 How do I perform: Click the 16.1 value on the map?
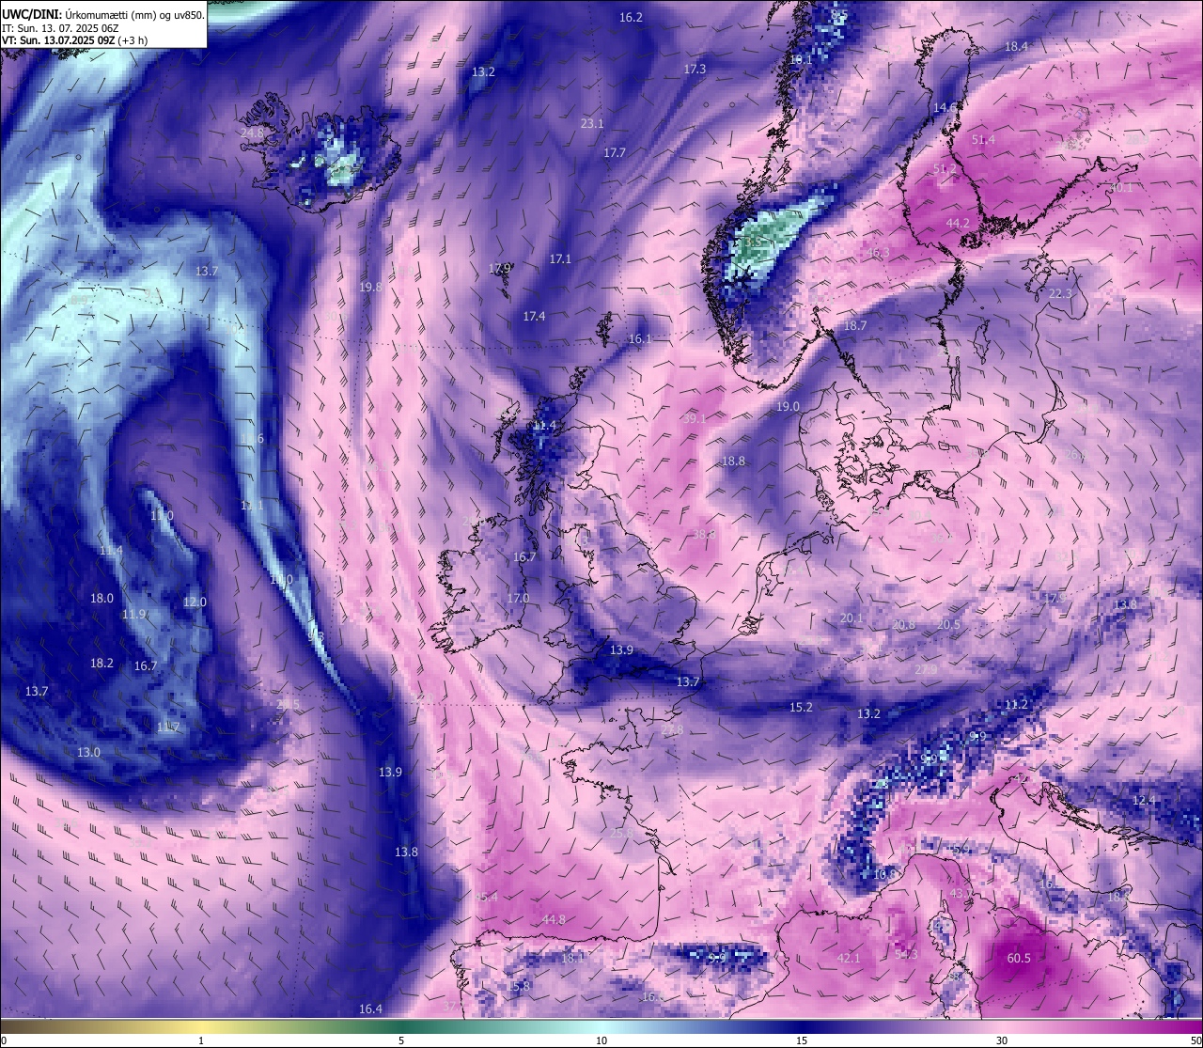tap(640, 338)
